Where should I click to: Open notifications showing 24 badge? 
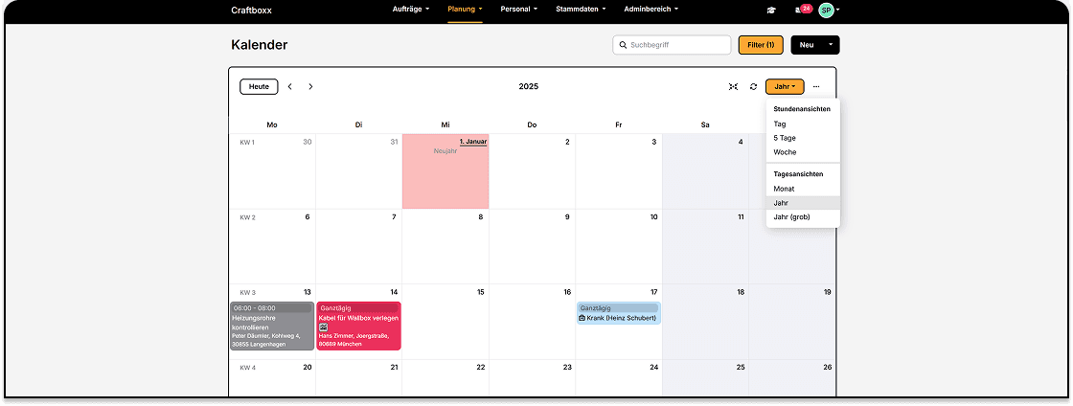(804, 9)
